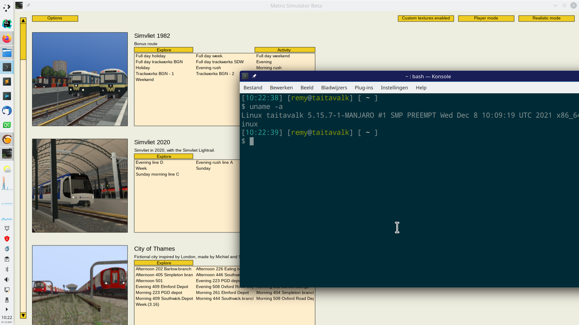Open Sublime Text from the panel
The width and height of the screenshot is (579, 325).
tap(7, 82)
